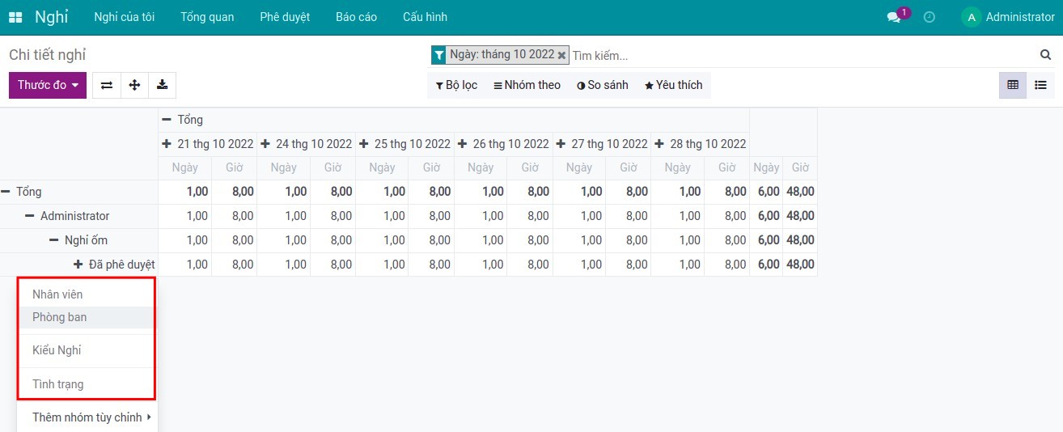This screenshot has height=432, width=1063.
Task: Click the search magnifier icon
Action: [1045, 55]
